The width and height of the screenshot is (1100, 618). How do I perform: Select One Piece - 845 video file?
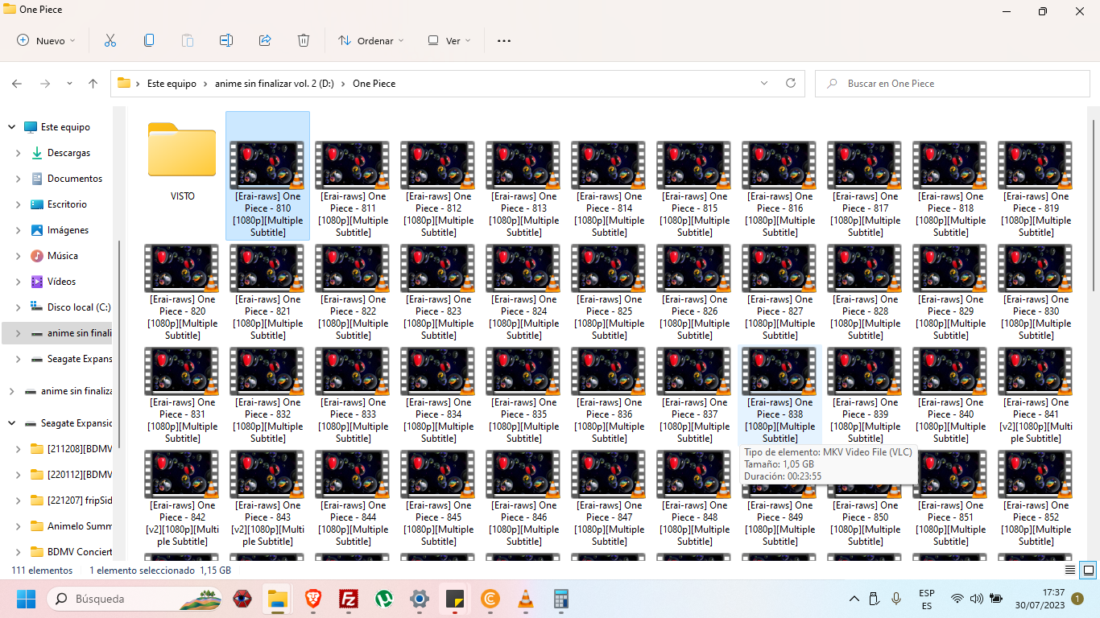tap(438, 499)
